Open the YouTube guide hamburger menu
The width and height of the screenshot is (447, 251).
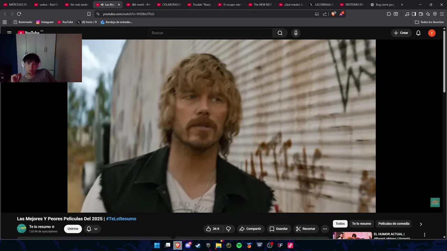tap(9, 32)
